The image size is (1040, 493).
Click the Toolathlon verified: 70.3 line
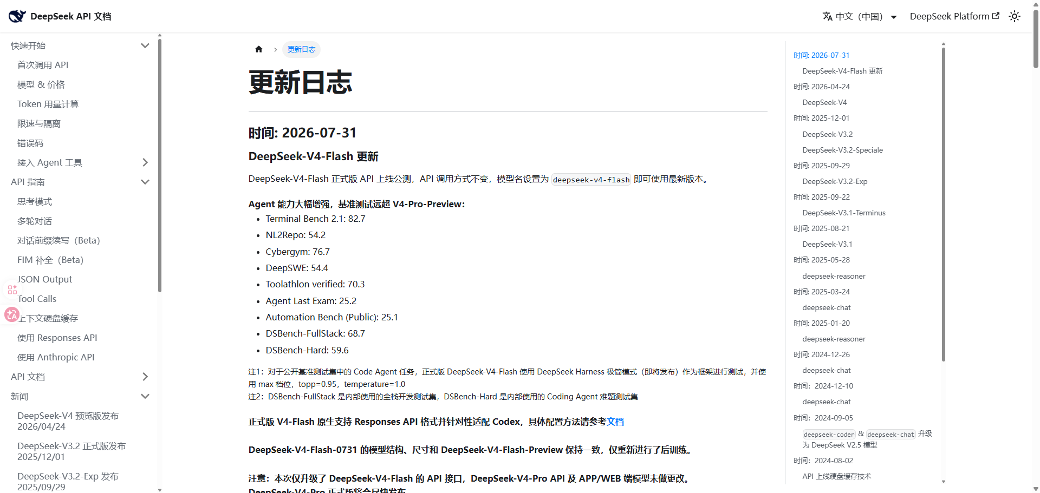pos(315,284)
